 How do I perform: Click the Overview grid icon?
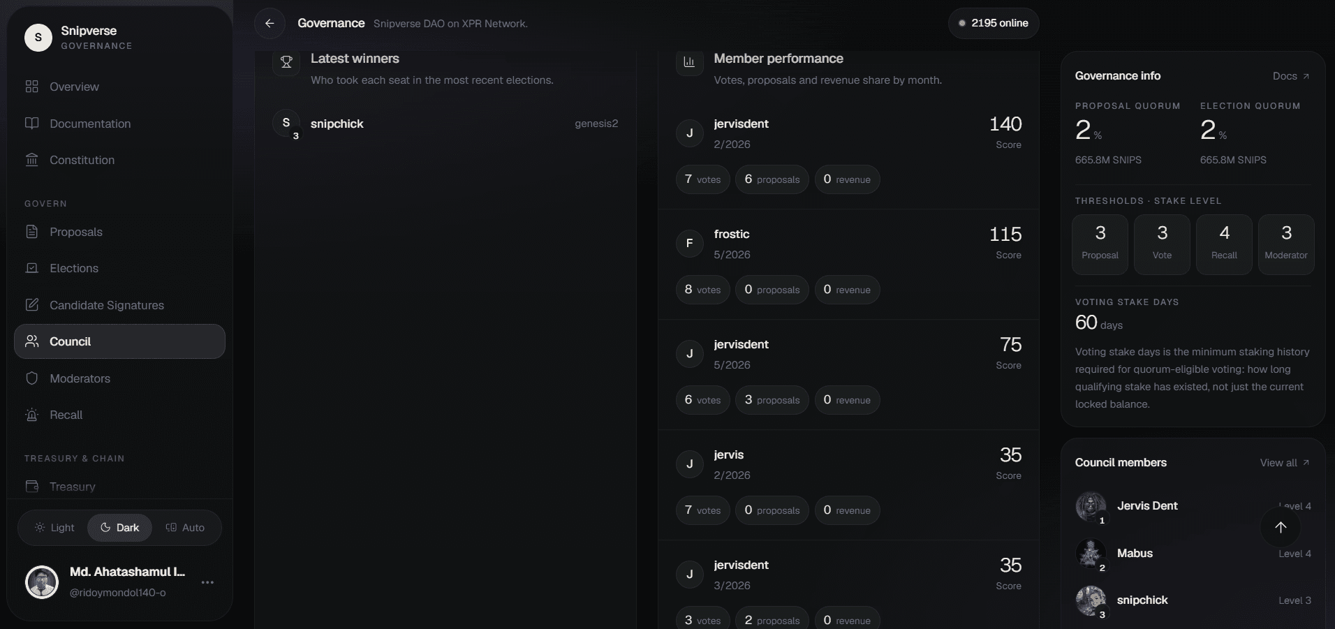pyautogui.click(x=31, y=87)
